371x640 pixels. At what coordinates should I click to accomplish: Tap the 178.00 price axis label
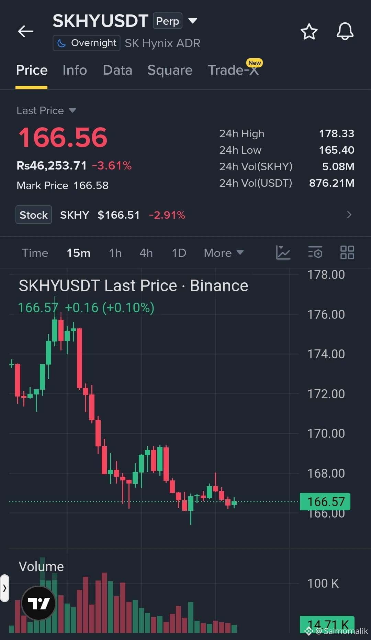tap(326, 274)
